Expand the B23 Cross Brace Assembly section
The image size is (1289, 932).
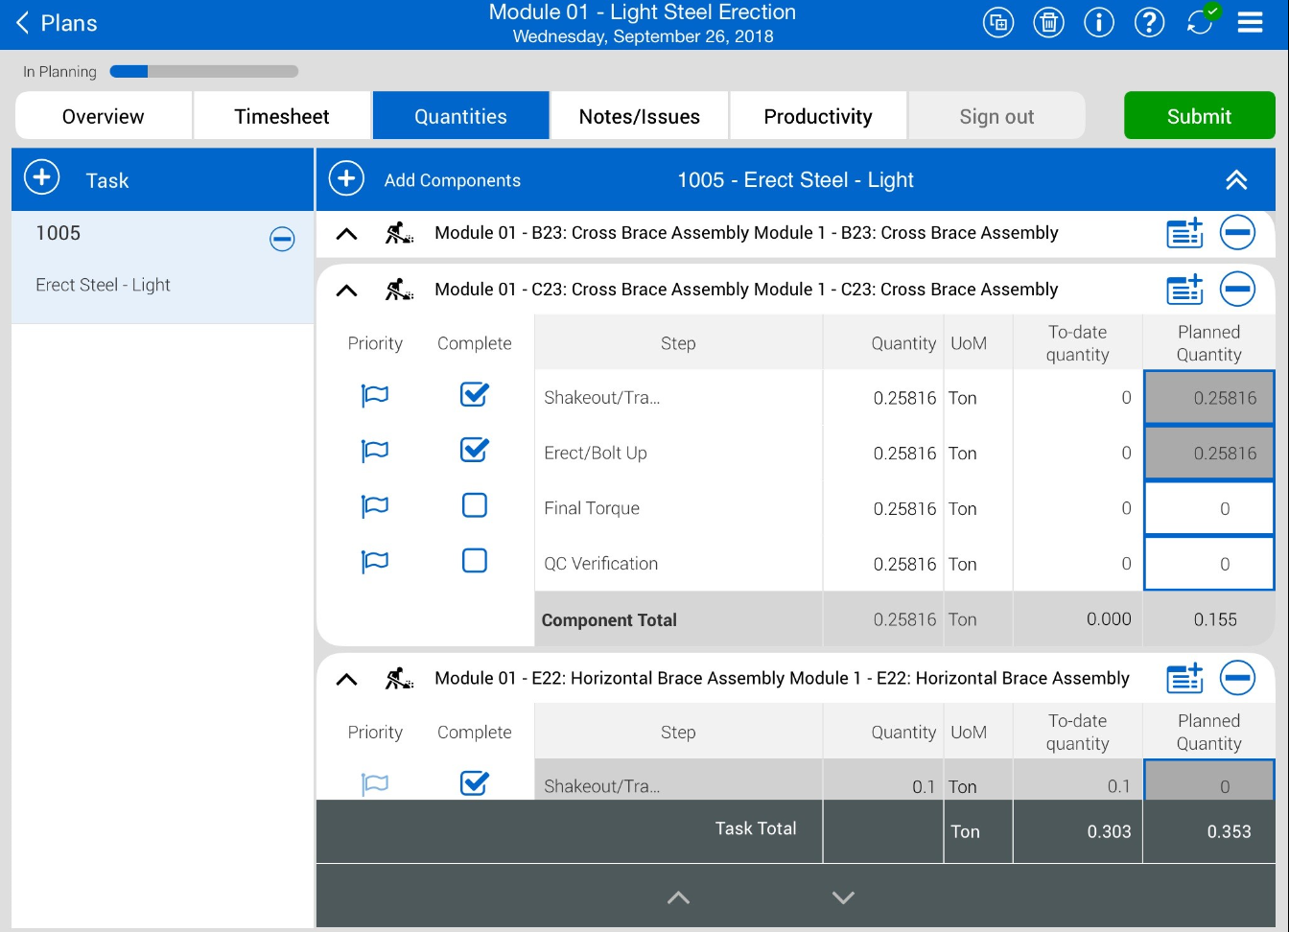347,234
